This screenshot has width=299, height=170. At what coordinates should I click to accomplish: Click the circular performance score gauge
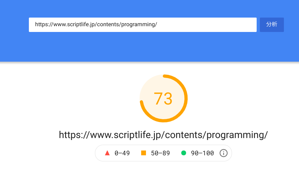164,98
